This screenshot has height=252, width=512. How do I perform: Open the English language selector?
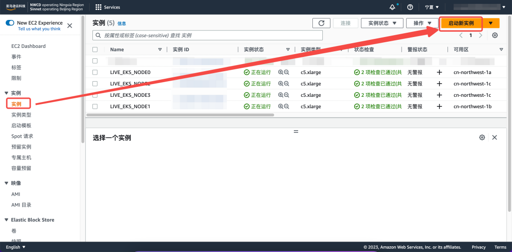tap(16, 247)
